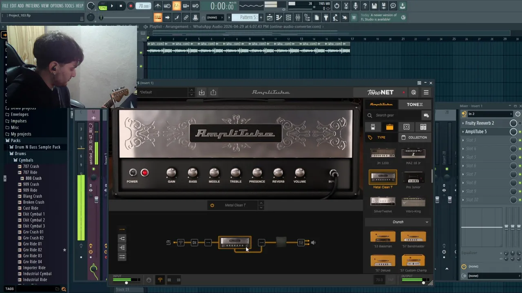Switch to the TONEX tab
Screen dimensions: 522x293
(415, 104)
